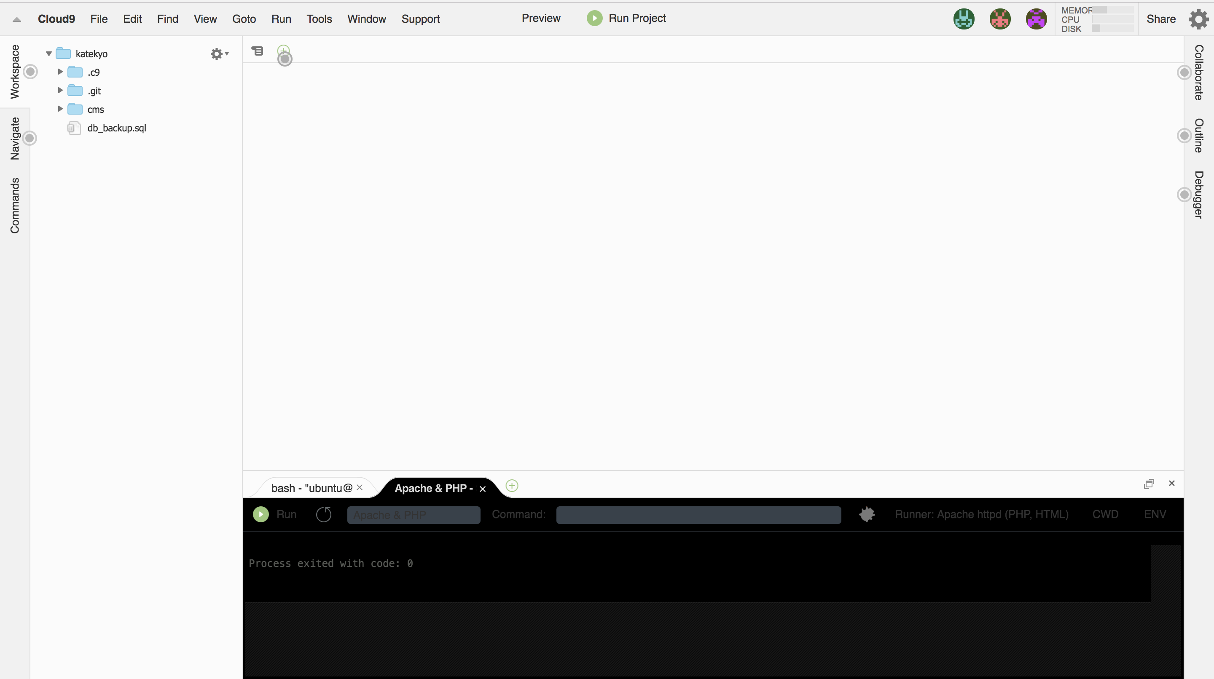
Task: Add a new editor tab with the plus icon
Action: pos(283,51)
